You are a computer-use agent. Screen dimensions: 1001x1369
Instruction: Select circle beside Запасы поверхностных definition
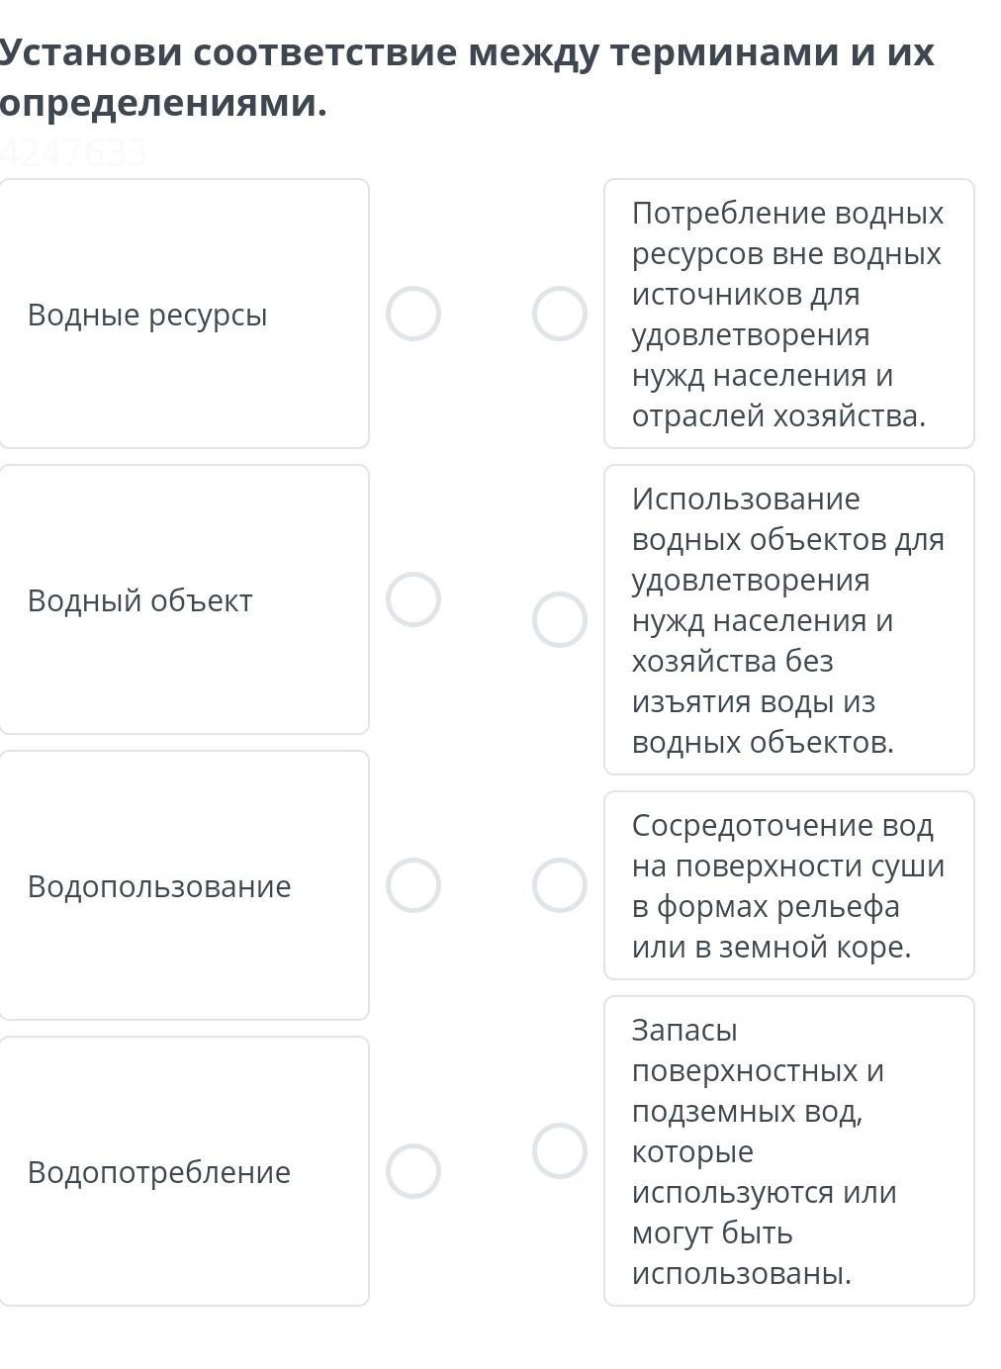tap(560, 1150)
